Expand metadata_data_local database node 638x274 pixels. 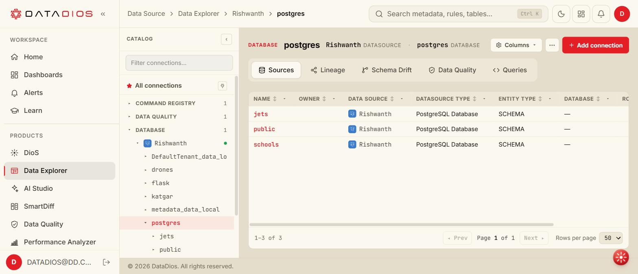tap(146, 209)
